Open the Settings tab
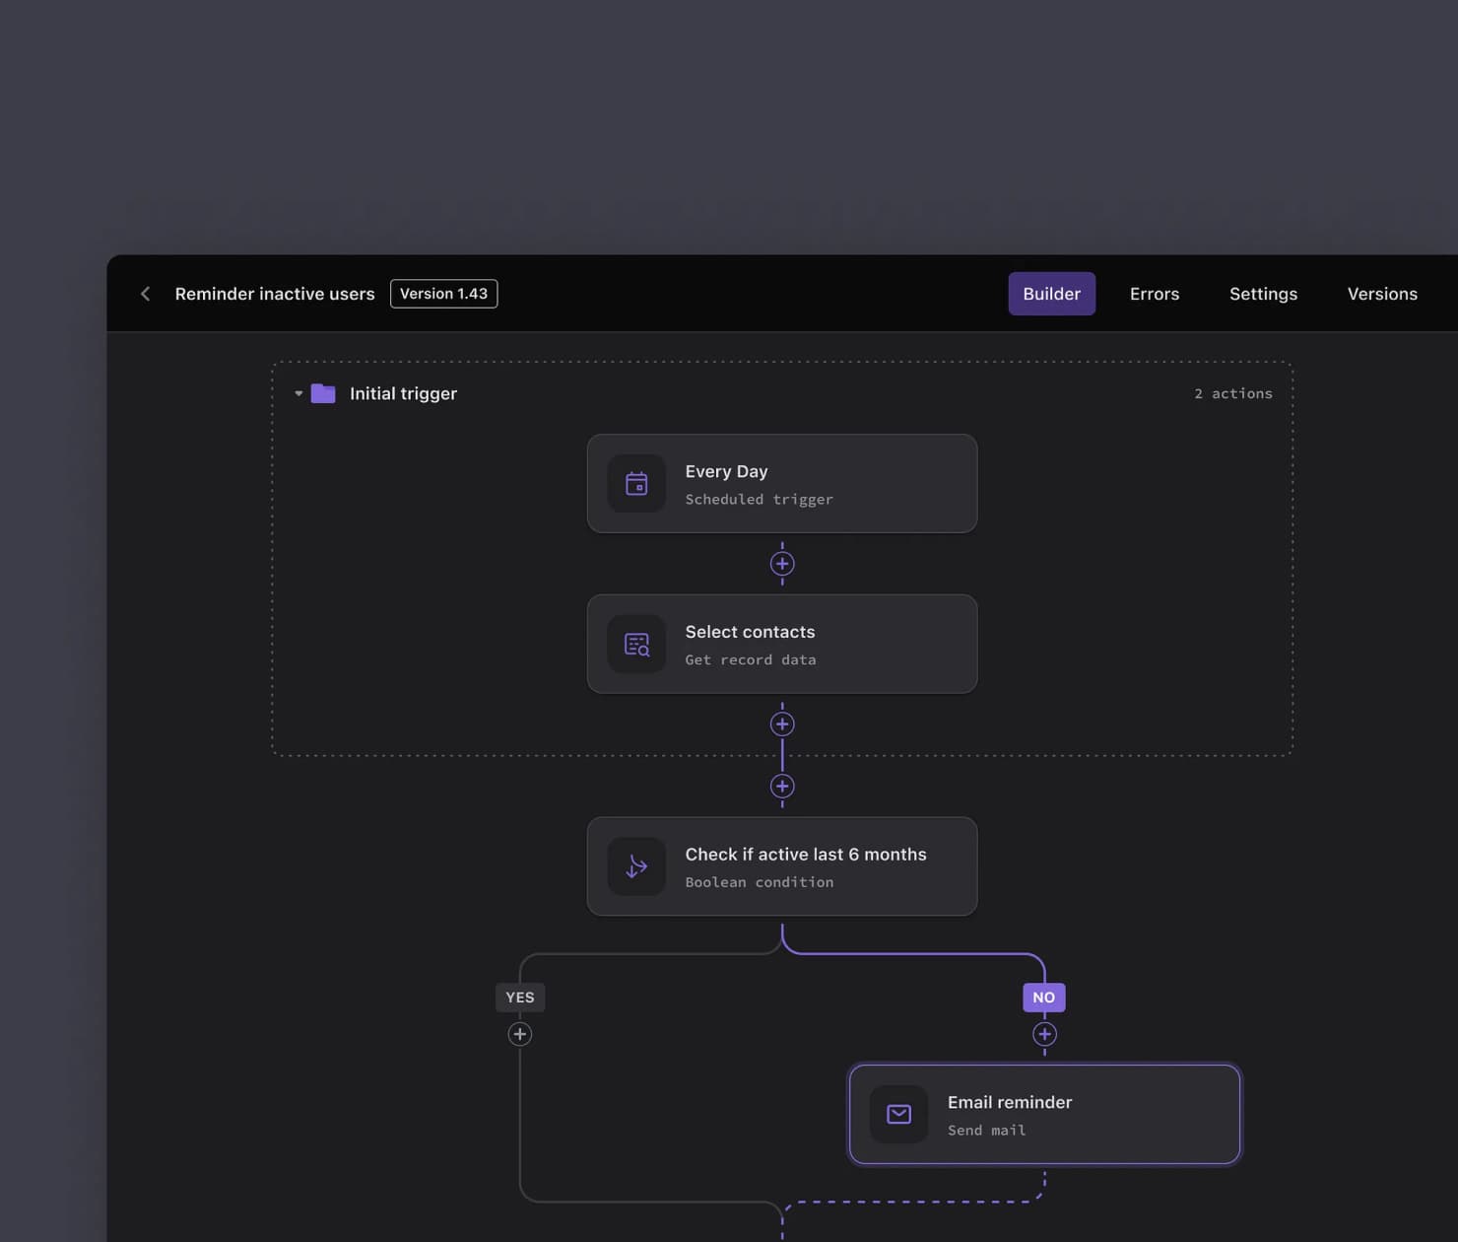The width and height of the screenshot is (1458, 1242). coord(1263,294)
